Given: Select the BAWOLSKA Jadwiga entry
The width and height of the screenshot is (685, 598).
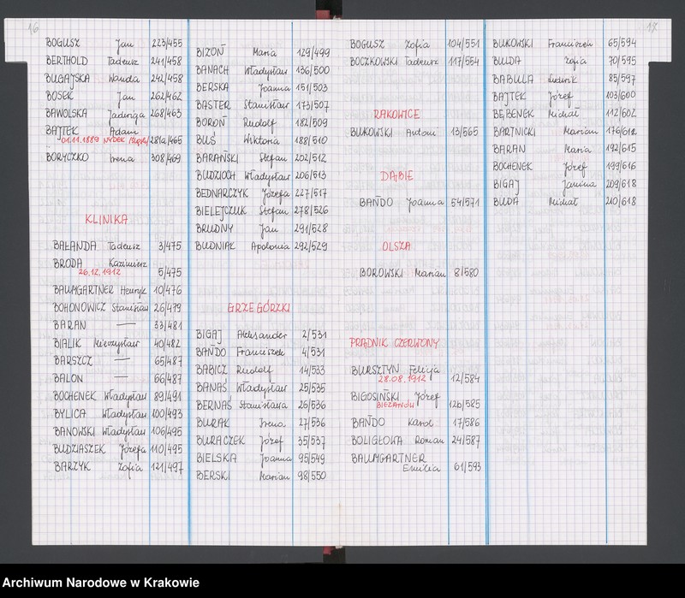Looking at the screenshot, I should (x=114, y=114).
